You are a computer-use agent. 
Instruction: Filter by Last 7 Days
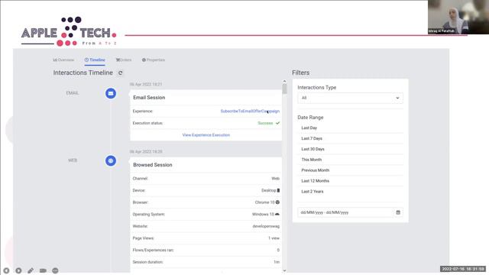(x=312, y=138)
